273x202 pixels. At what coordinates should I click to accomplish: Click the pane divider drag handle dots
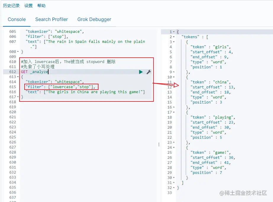pos(159,144)
